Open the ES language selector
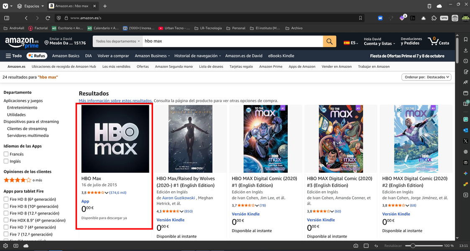470x251 pixels. pos(351,43)
